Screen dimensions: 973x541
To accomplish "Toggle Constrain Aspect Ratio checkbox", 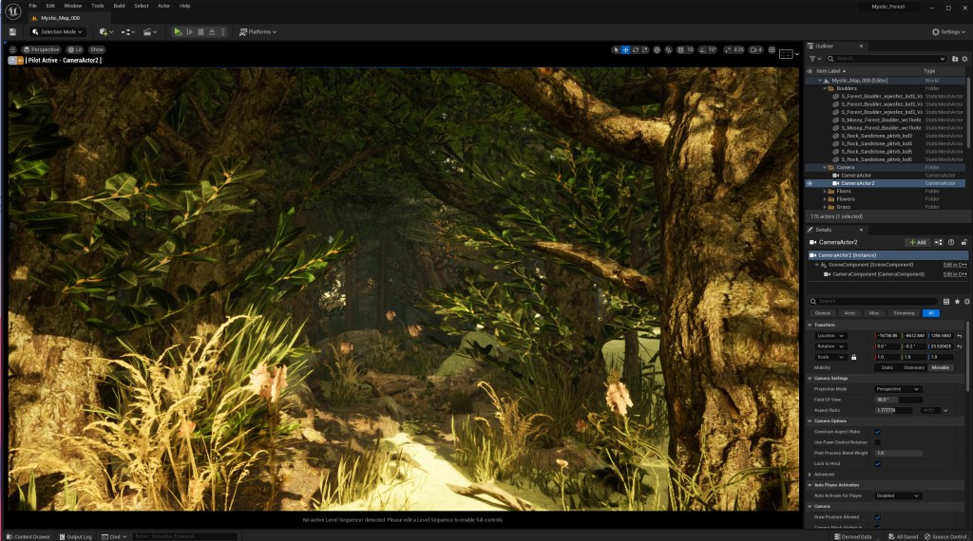I will pos(877,432).
